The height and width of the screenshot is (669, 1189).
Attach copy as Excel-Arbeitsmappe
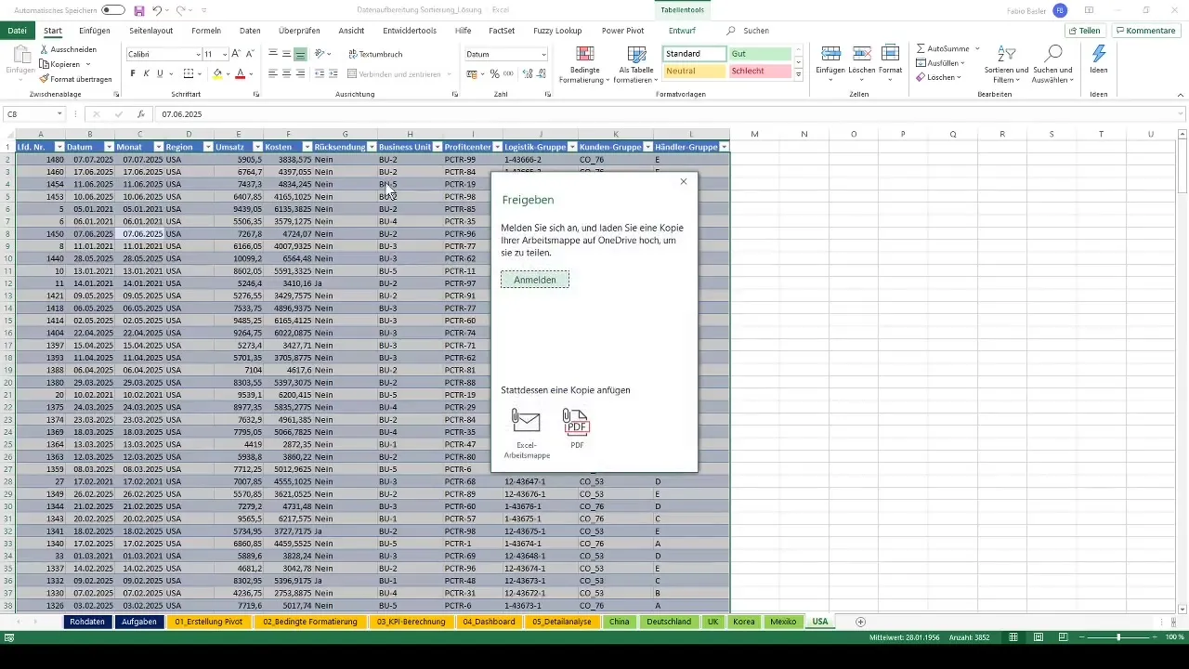click(x=527, y=434)
